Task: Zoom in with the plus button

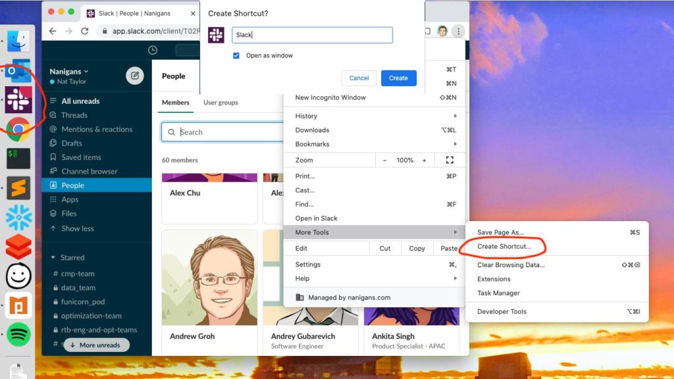Action: [x=425, y=161]
